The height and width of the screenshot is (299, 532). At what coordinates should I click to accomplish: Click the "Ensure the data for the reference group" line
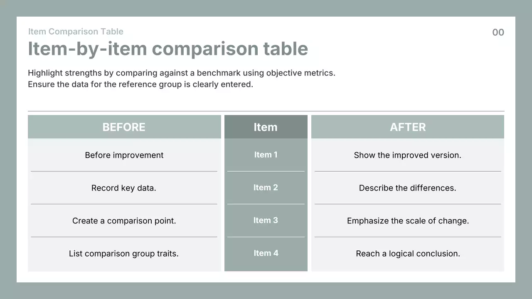point(140,84)
